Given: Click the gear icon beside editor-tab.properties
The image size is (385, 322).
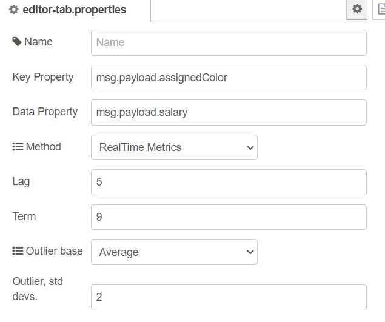Looking at the screenshot, I should point(14,10).
